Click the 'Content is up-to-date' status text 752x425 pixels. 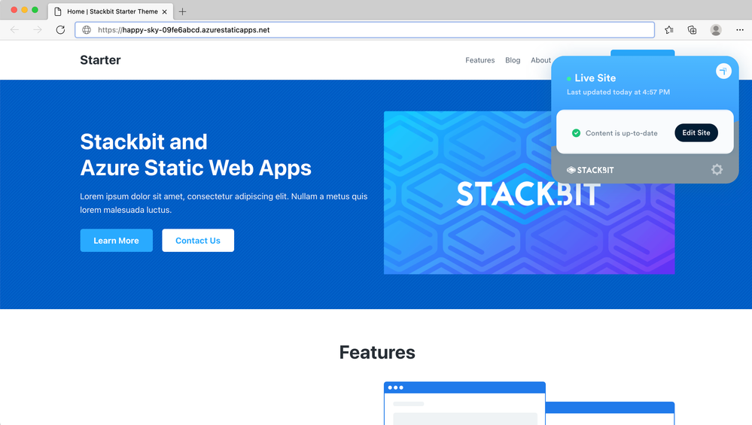(621, 133)
